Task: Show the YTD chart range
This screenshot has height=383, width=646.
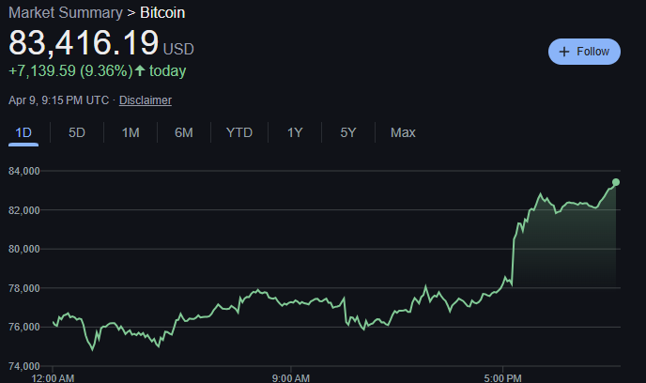Action: click(239, 132)
